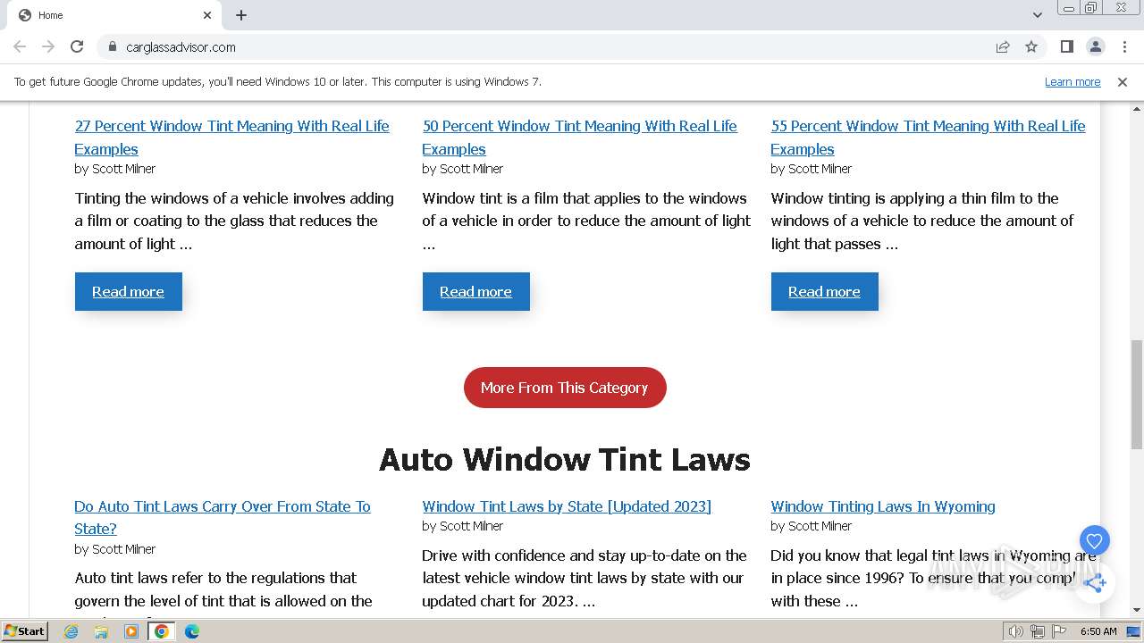Open Window Tint Laws by State article
Screen dimensions: 1144x643
coord(567,506)
